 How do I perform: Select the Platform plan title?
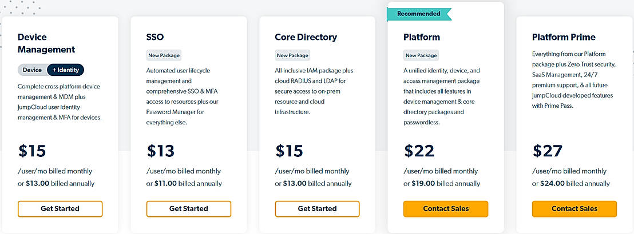point(422,37)
